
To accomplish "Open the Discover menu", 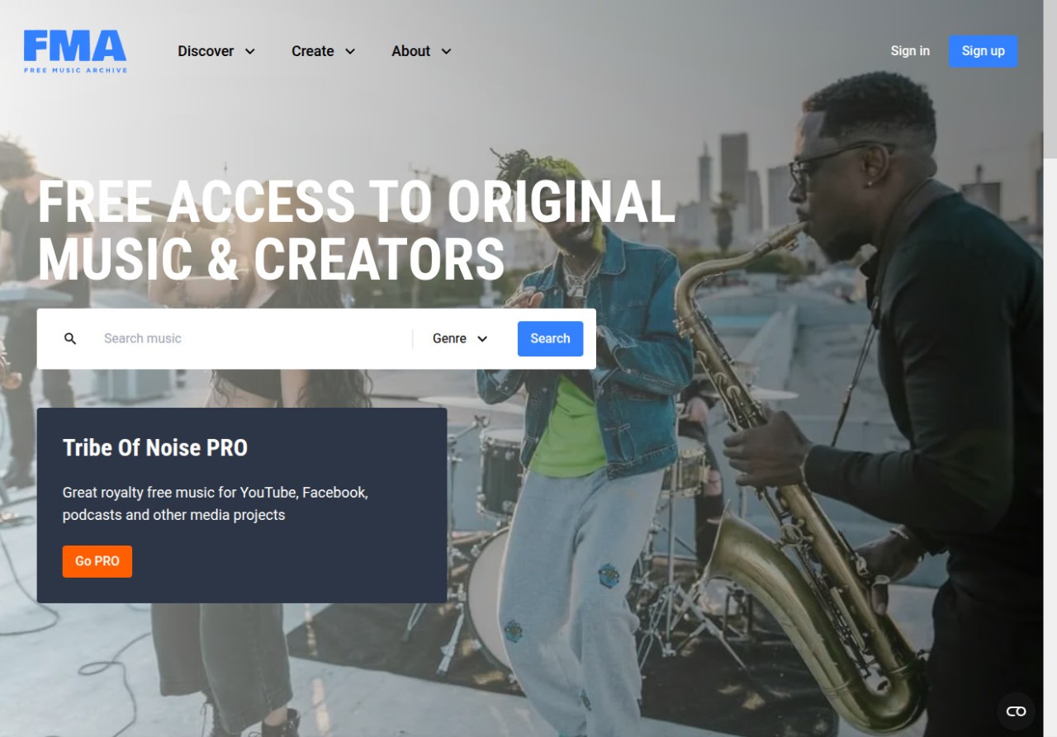I will pyautogui.click(x=216, y=51).
